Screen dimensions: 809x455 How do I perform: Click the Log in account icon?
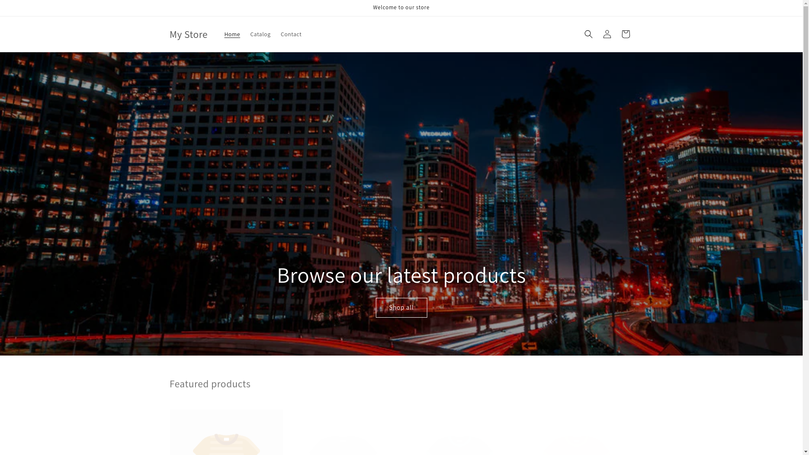coord(607,34)
